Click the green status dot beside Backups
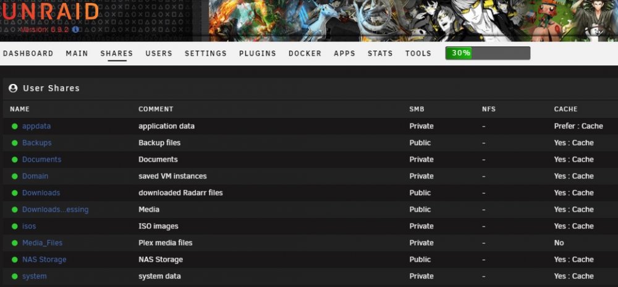Image resolution: width=618 pixels, height=287 pixels. coord(15,143)
